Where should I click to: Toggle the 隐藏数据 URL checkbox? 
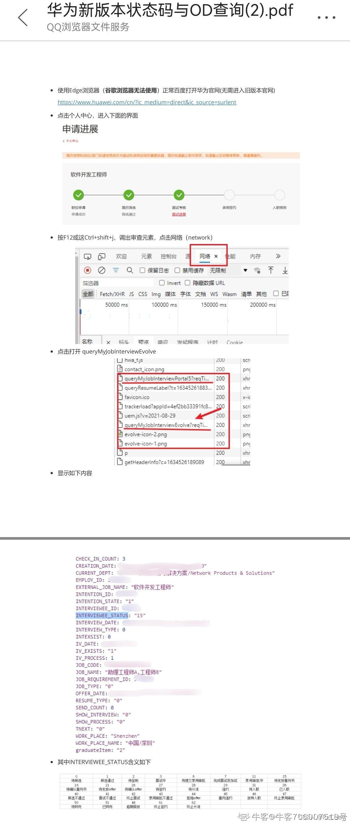point(187,283)
